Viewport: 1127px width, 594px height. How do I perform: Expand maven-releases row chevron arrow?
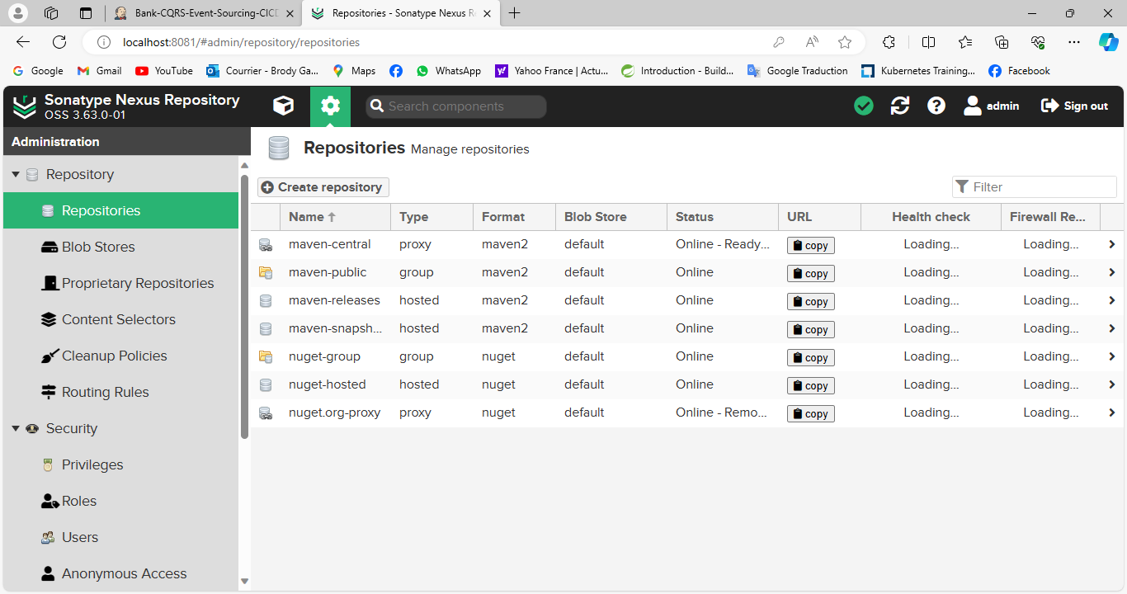tap(1112, 300)
